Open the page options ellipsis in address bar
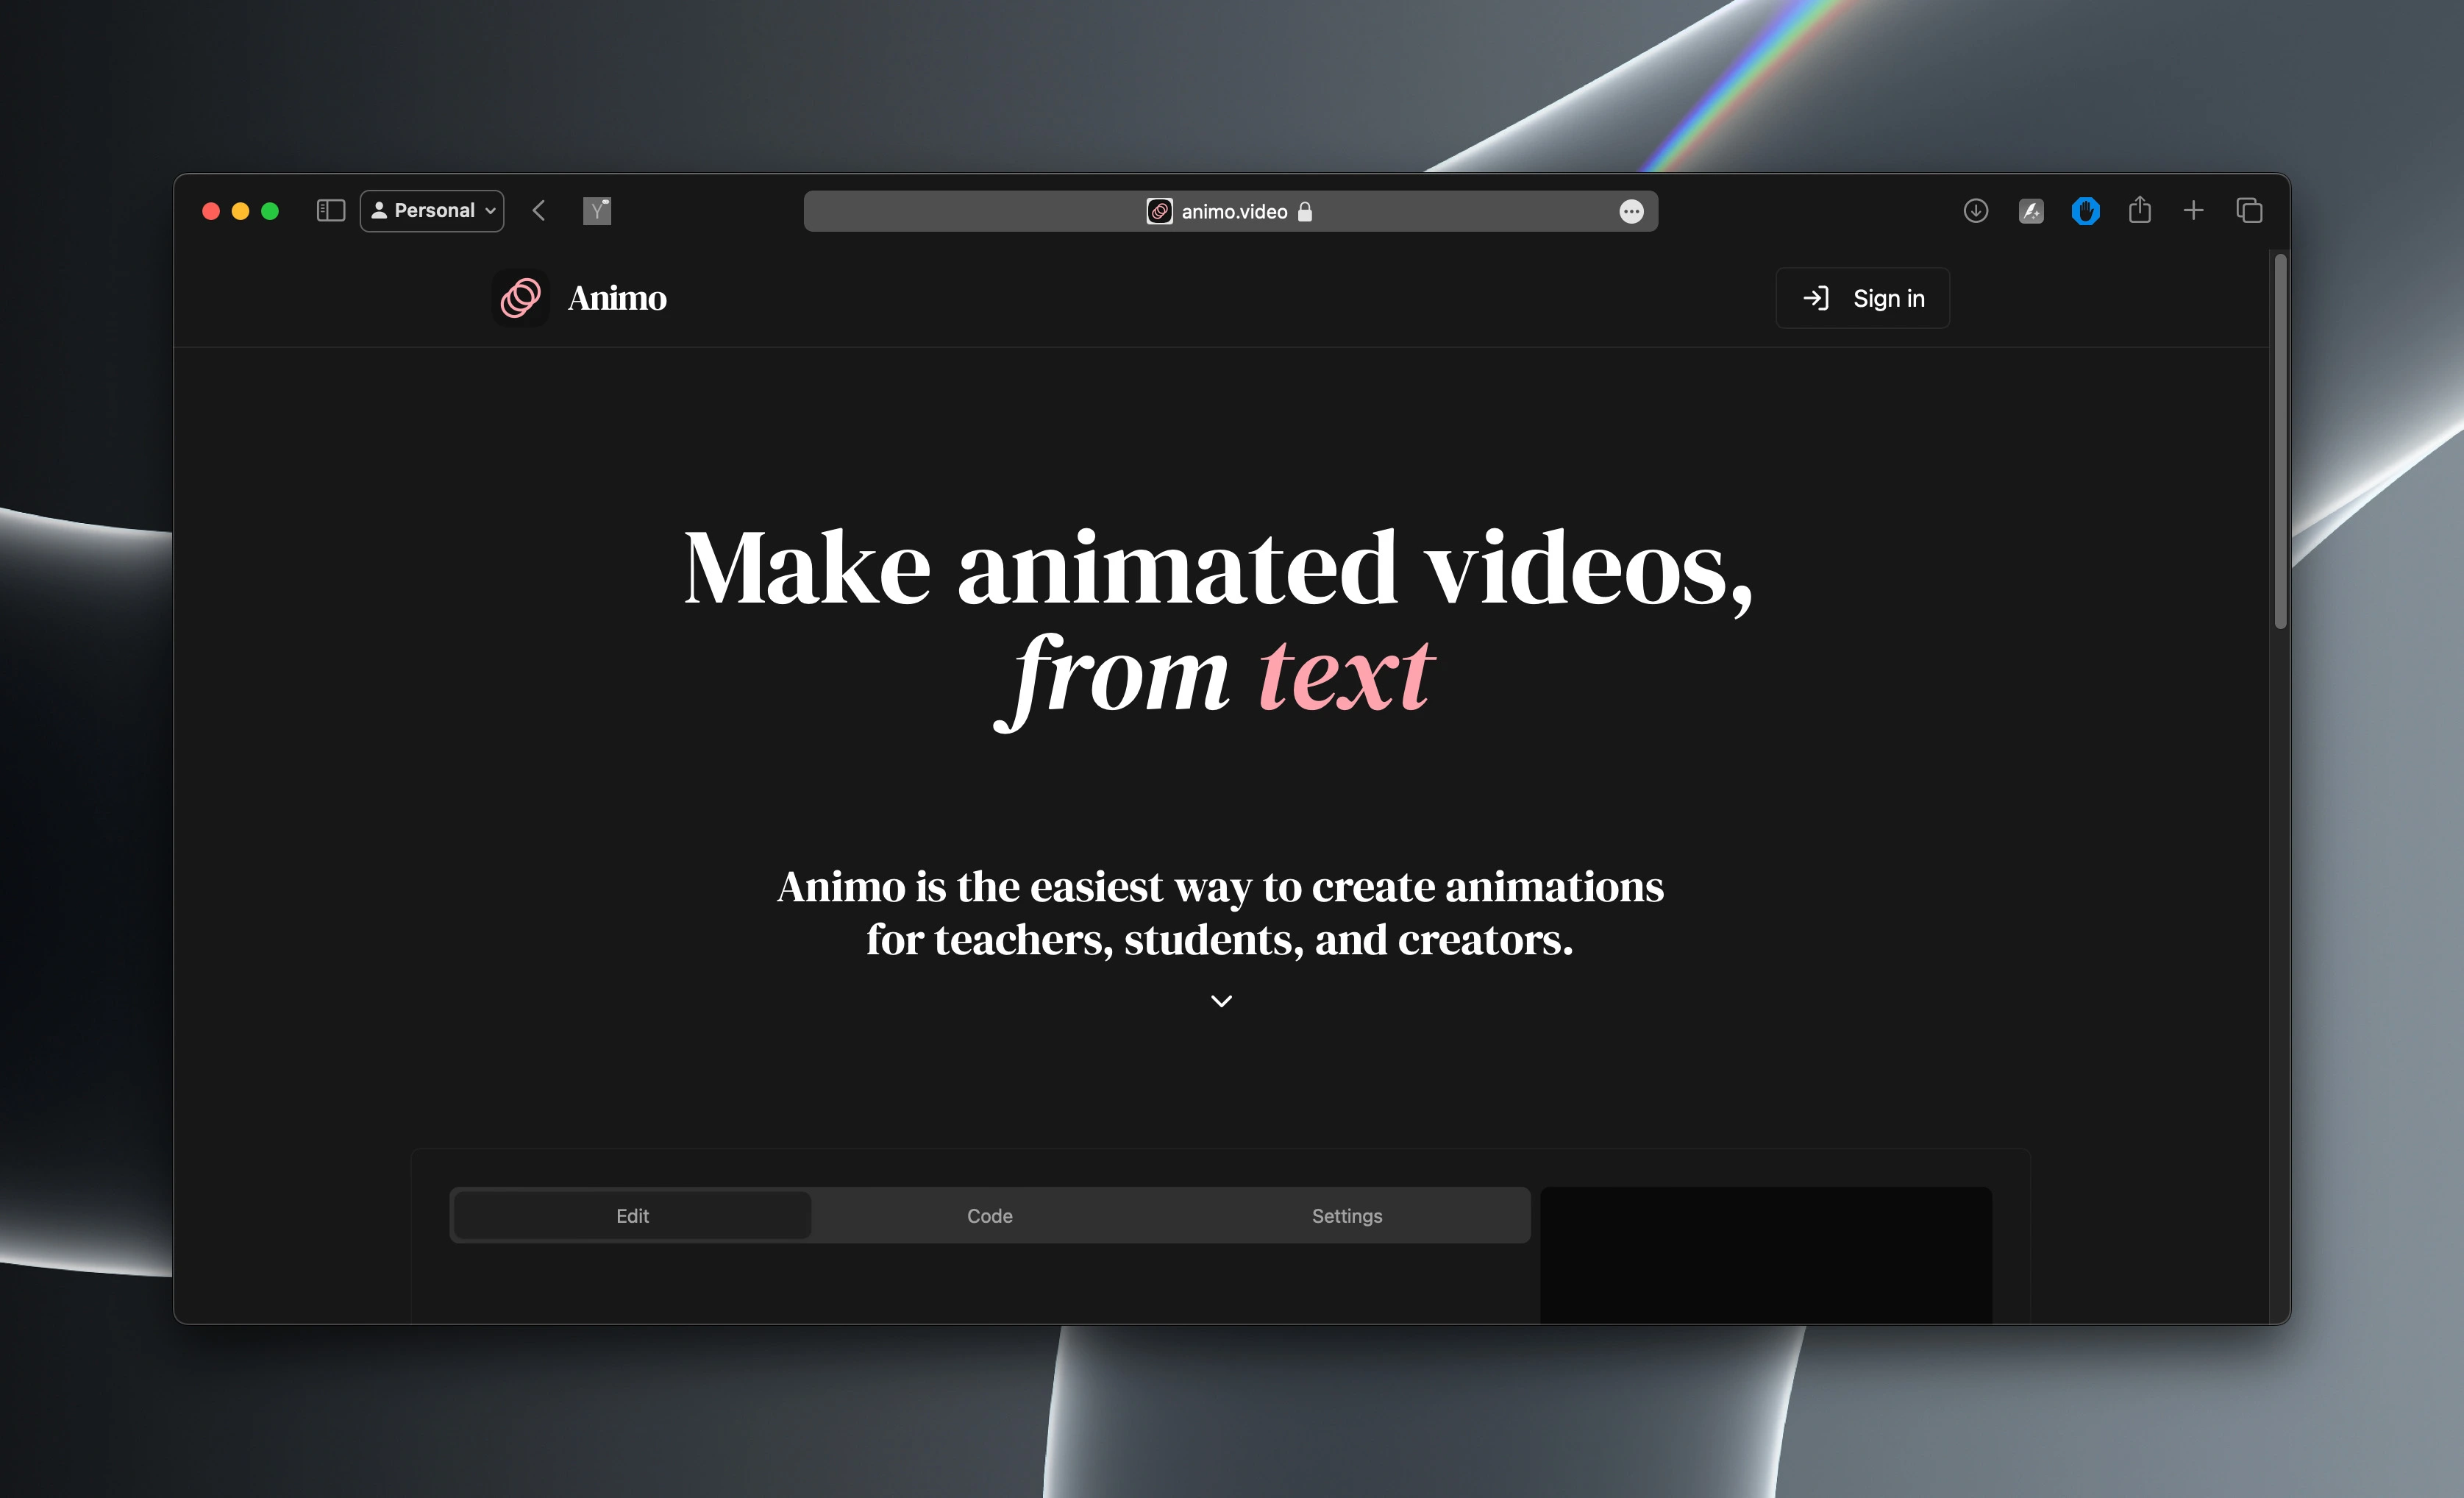The image size is (2464, 1498). coord(1631,212)
